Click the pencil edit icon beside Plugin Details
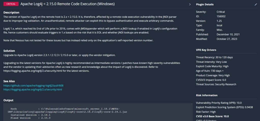The width and height of the screenshot is (260, 121). (x=256, y=5)
